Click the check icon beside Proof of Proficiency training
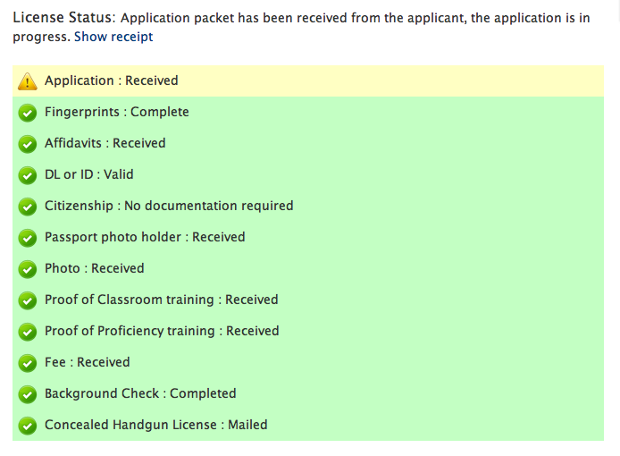The height and width of the screenshot is (456, 620). [x=28, y=332]
